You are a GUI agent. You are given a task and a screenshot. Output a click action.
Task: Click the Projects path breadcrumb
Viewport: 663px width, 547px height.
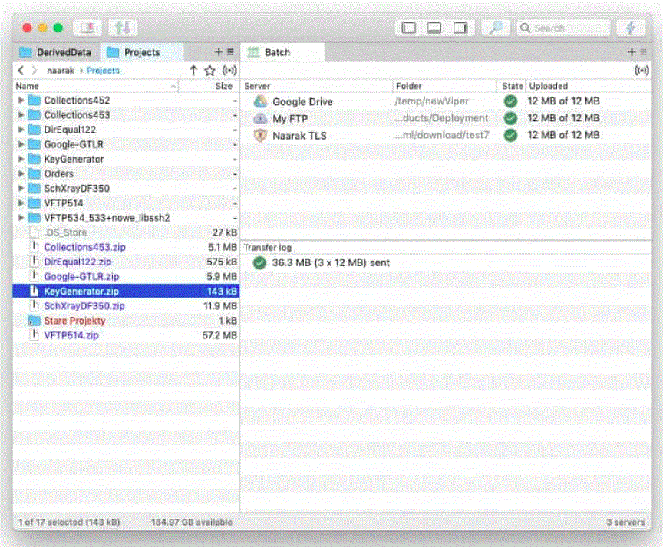pos(103,71)
